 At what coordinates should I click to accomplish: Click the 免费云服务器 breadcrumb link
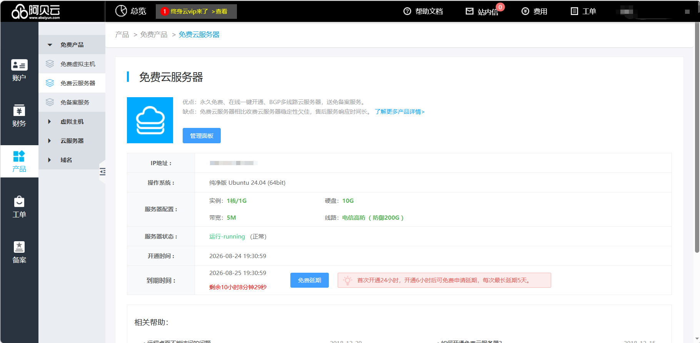pyautogui.click(x=199, y=35)
